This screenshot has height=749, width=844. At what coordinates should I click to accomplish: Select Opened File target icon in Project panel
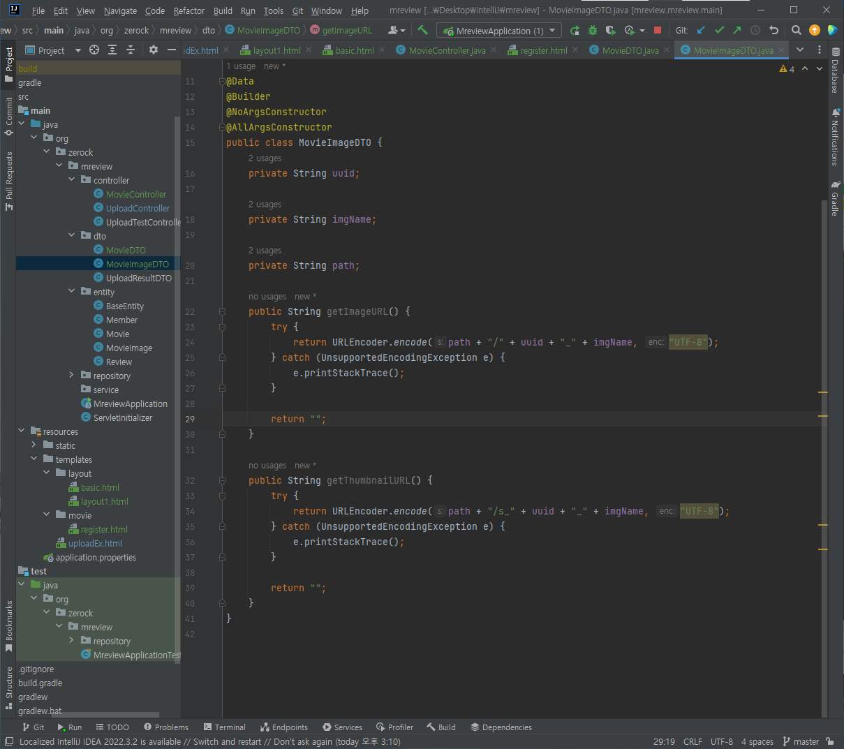click(94, 50)
